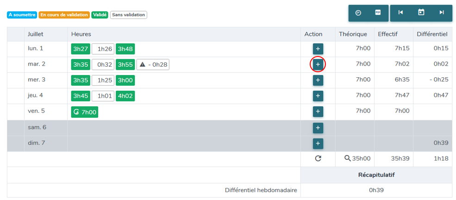456x200 pixels.
Task: Export timesheet with the PDF icon
Action: [378, 12]
